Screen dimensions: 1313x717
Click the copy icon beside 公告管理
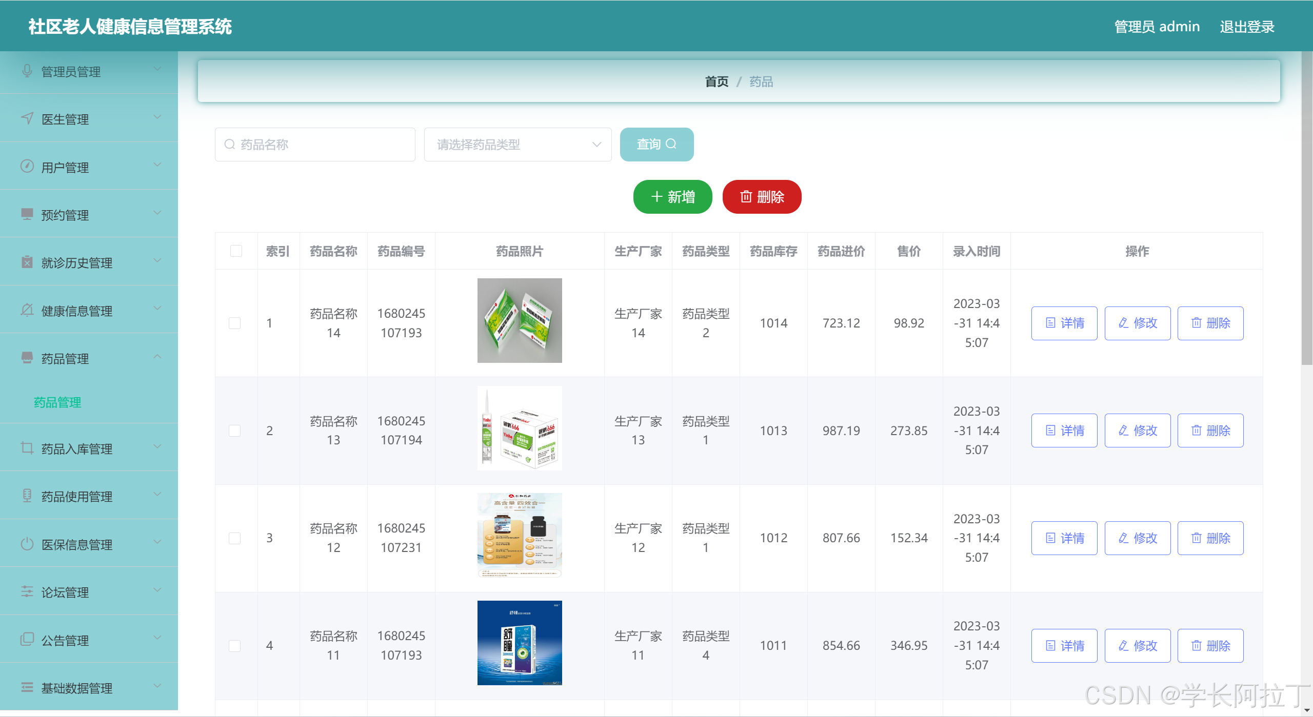[27, 640]
